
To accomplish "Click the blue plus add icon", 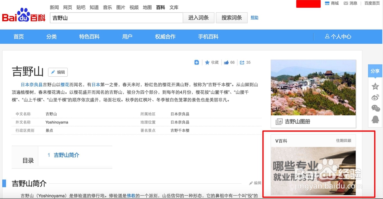I will pyautogui.click(x=196, y=62).
